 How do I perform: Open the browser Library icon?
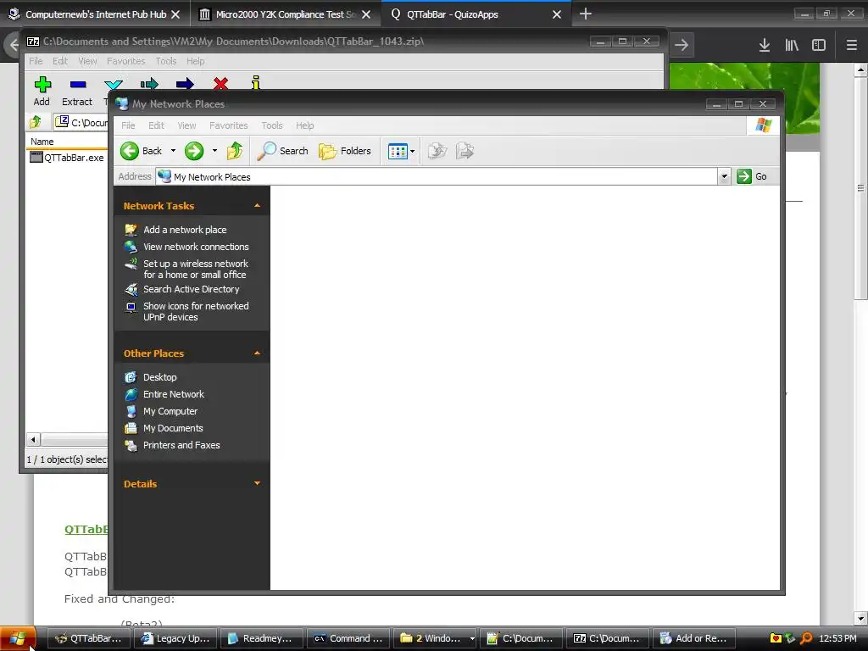click(792, 46)
